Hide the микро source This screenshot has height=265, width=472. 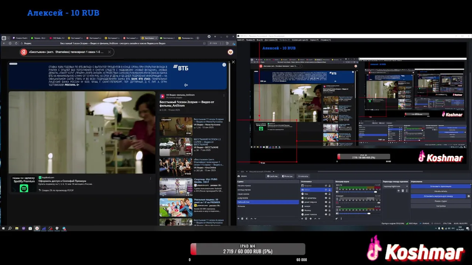click(x=326, y=206)
